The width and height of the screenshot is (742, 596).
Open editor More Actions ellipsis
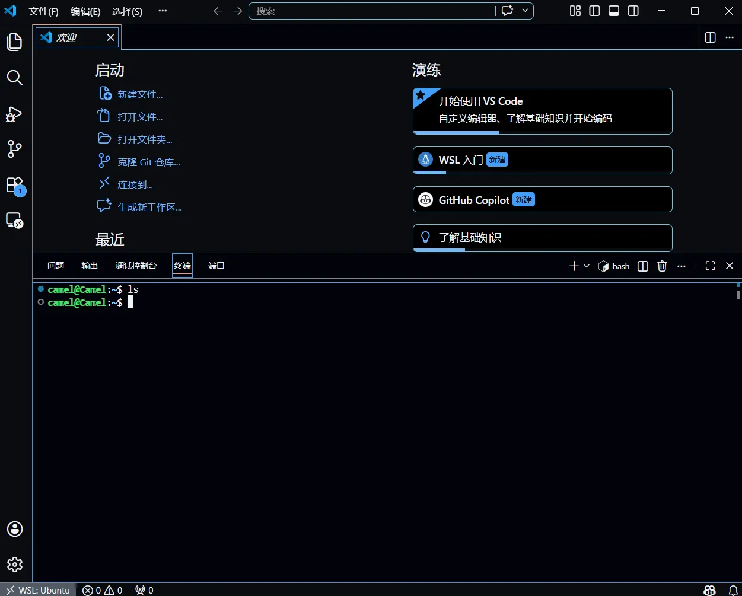[x=730, y=37]
